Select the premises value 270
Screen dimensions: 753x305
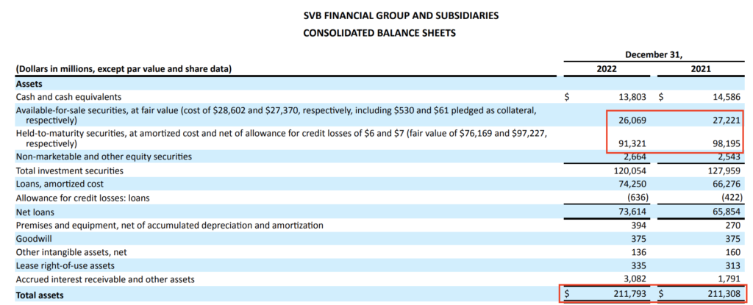735,226
